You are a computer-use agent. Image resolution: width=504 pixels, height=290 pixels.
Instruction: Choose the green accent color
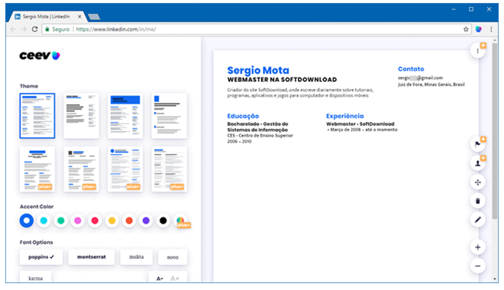point(61,220)
